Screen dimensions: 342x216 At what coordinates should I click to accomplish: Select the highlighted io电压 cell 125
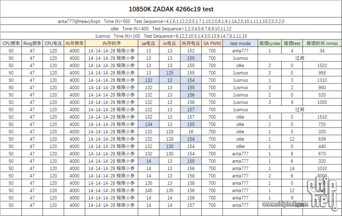point(170,73)
